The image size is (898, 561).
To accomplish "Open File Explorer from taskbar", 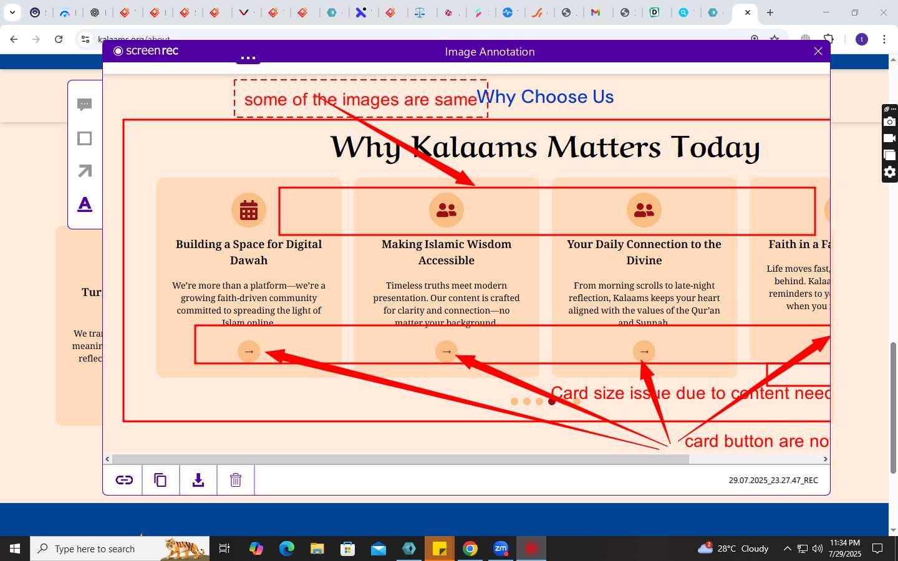I will 317,549.
